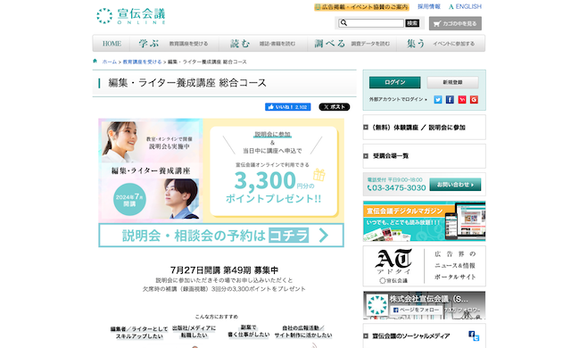Click the Google login icon

(474, 100)
